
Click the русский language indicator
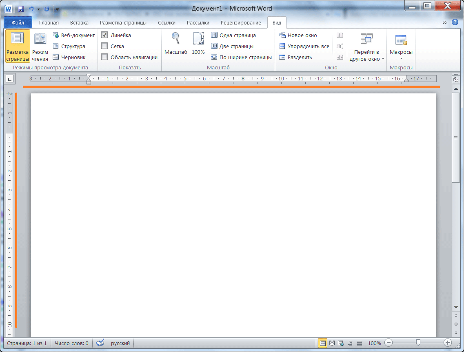coord(120,343)
